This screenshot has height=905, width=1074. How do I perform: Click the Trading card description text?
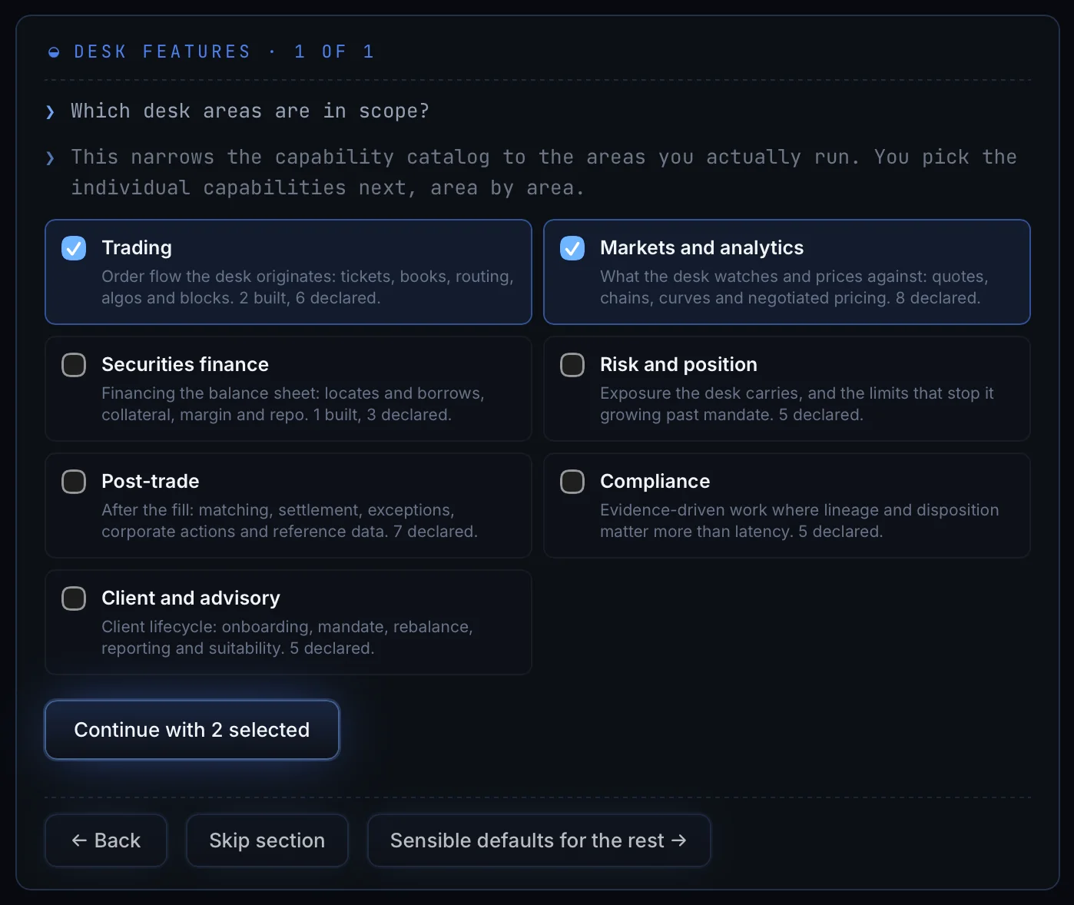tap(307, 287)
